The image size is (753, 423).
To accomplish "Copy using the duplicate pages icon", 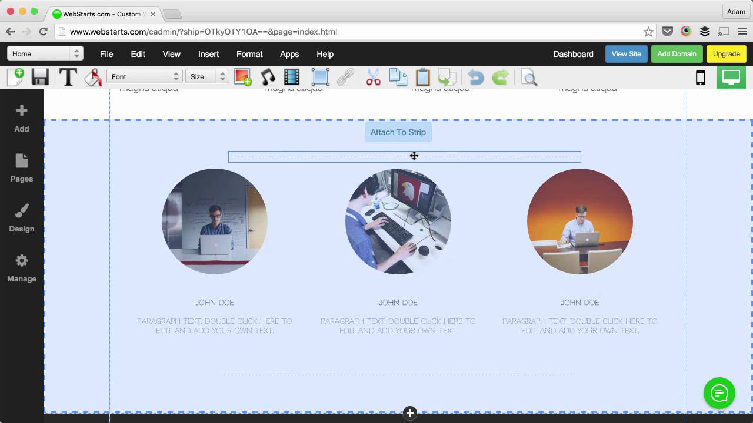I will 398,77.
